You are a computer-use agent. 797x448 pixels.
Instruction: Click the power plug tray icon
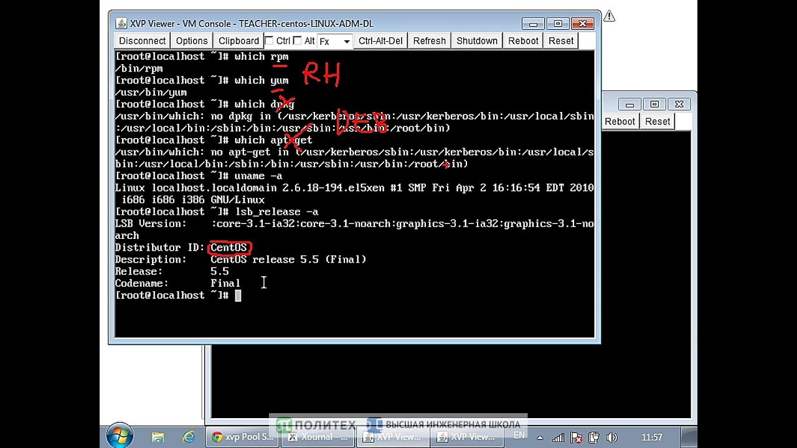[x=594, y=438]
